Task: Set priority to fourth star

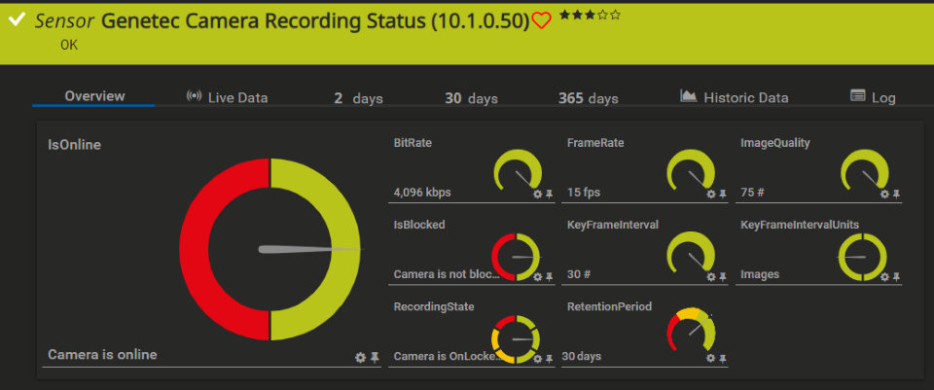Action: [603, 16]
